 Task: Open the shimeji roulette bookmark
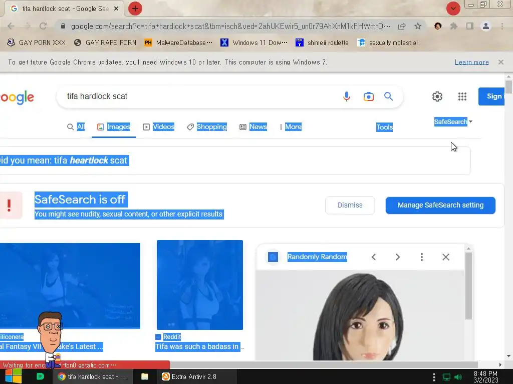coord(322,43)
